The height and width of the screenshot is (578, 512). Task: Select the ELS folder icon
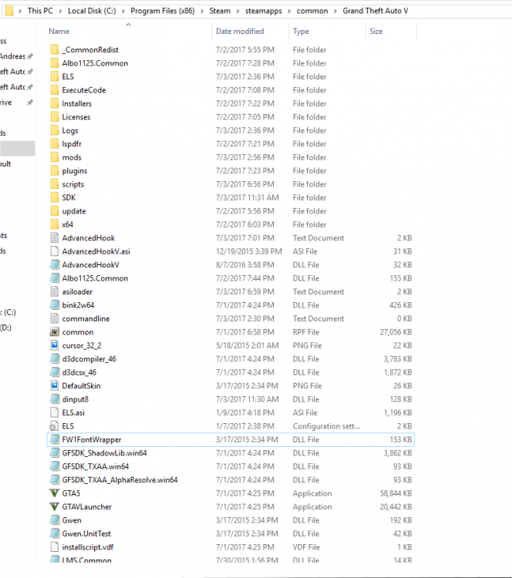[54, 76]
